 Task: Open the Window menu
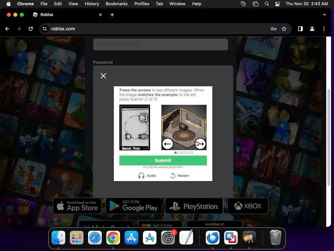(x=177, y=4)
